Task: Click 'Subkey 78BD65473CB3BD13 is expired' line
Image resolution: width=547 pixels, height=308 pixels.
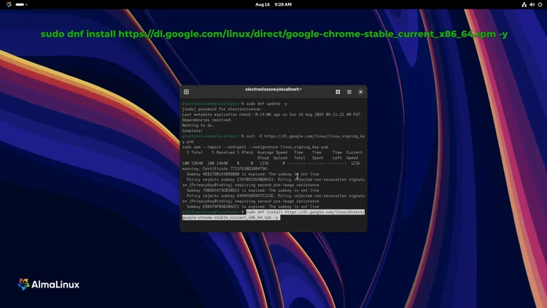Action: click(x=252, y=190)
